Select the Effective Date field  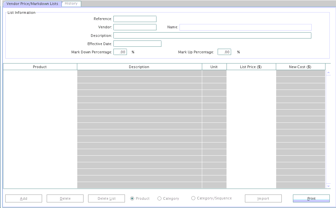pos(137,44)
